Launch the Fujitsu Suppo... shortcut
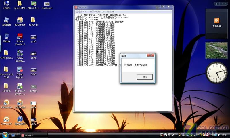This screenshot has height=138, width=230. point(20,72)
